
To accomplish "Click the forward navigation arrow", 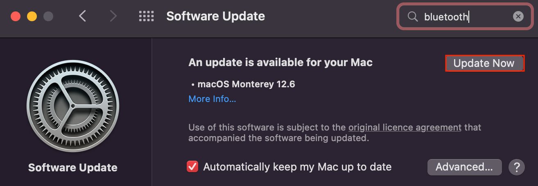I will [x=113, y=16].
